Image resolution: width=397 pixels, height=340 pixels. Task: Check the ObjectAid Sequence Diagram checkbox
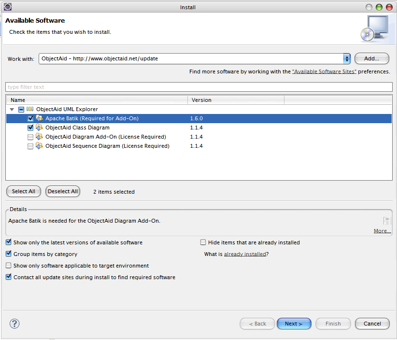point(31,146)
